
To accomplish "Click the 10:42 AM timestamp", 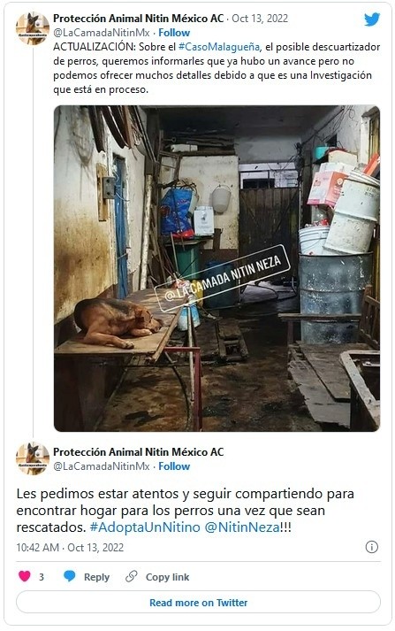I will [38, 547].
